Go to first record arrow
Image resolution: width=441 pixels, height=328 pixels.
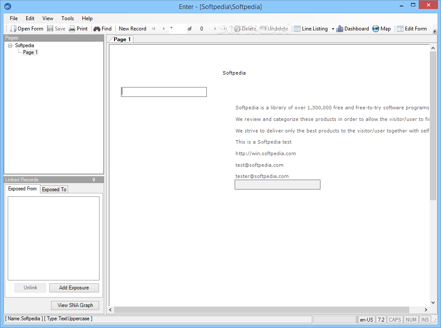point(154,29)
